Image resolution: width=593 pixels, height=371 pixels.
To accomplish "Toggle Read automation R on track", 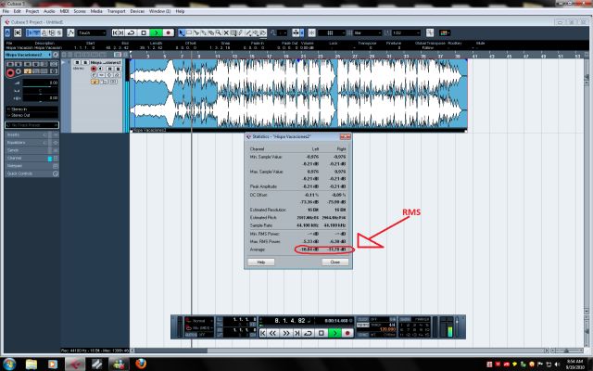I will [109, 69].
